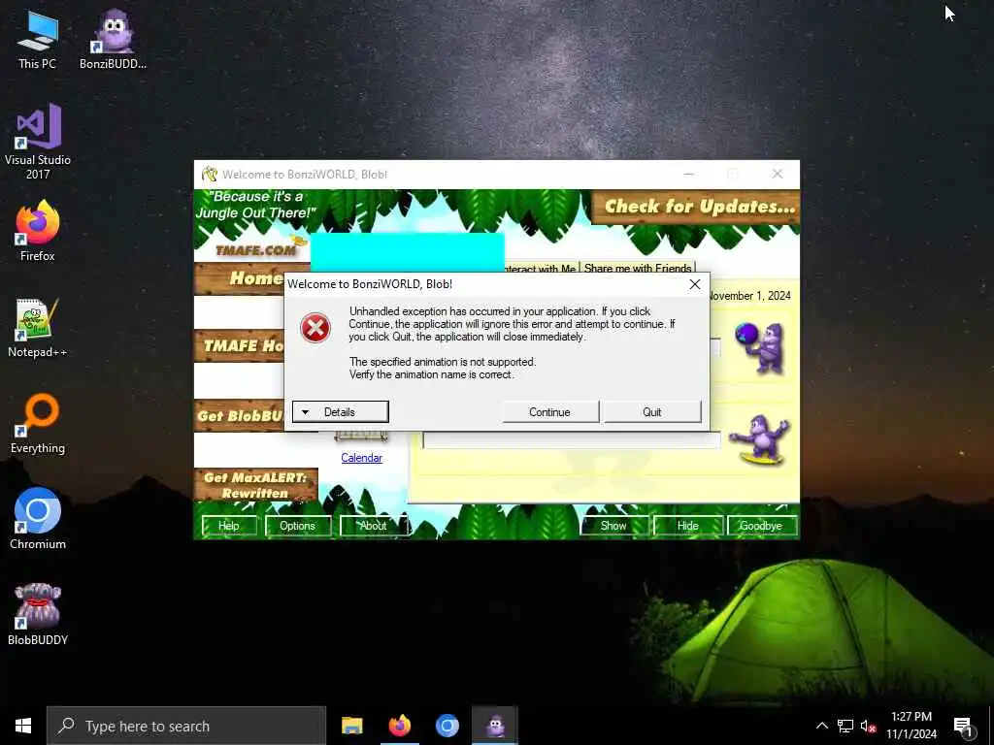
Task: Click the taskbar search box
Action: 187,726
